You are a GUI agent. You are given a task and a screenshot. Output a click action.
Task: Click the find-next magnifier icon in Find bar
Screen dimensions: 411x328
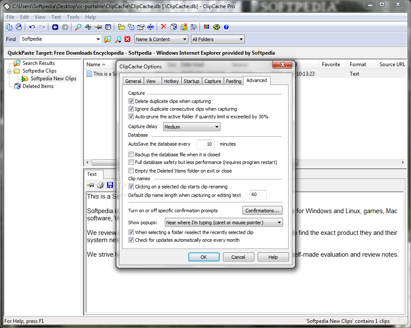point(118,39)
